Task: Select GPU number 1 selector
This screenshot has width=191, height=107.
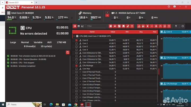Action: tap(107, 12)
